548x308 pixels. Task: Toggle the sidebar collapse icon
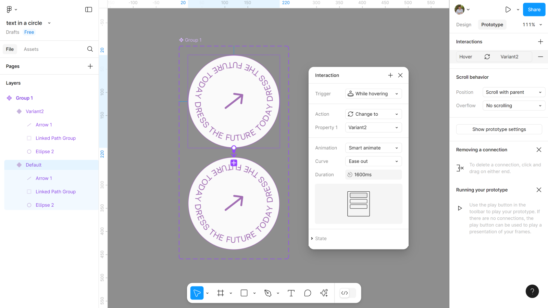tap(89, 10)
